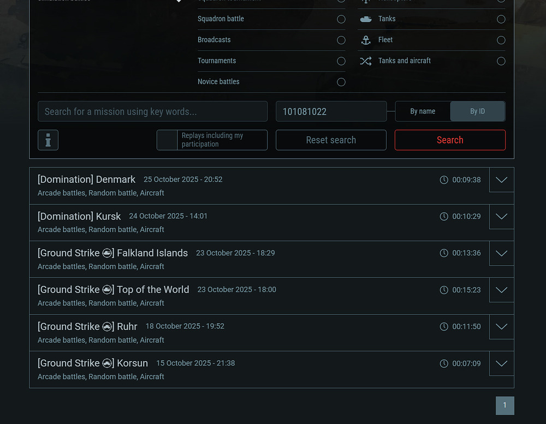Enable replays including my participation checkbox

point(167,140)
